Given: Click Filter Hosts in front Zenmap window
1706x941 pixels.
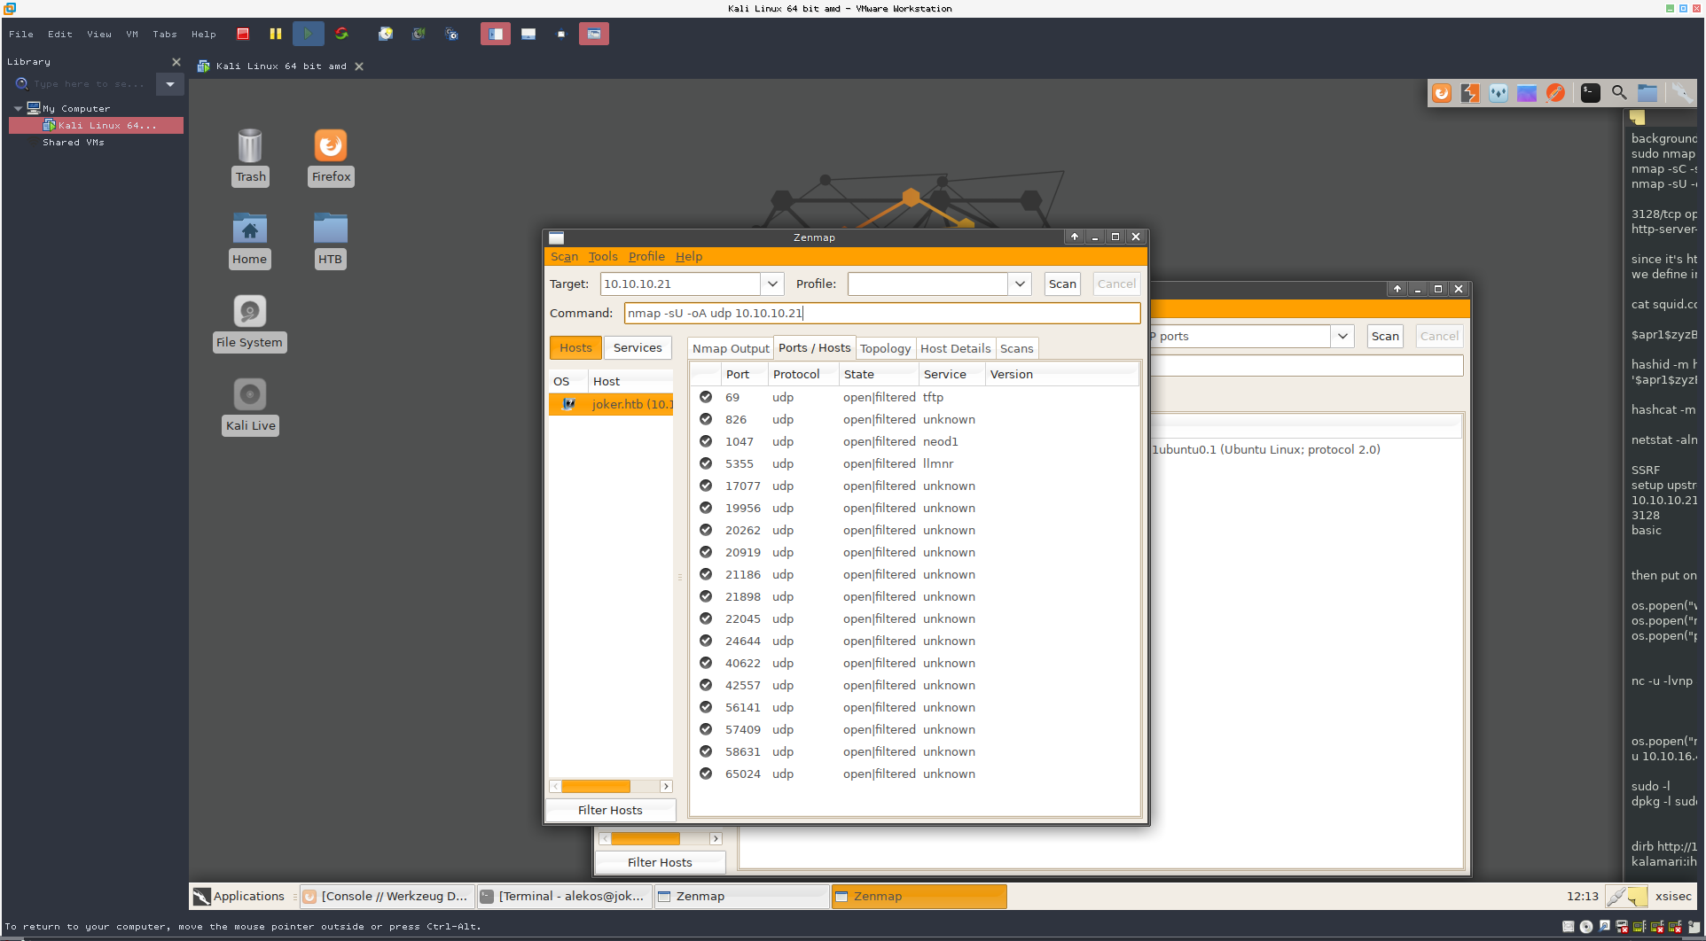Looking at the screenshot, I should click(x=610, y=810).
